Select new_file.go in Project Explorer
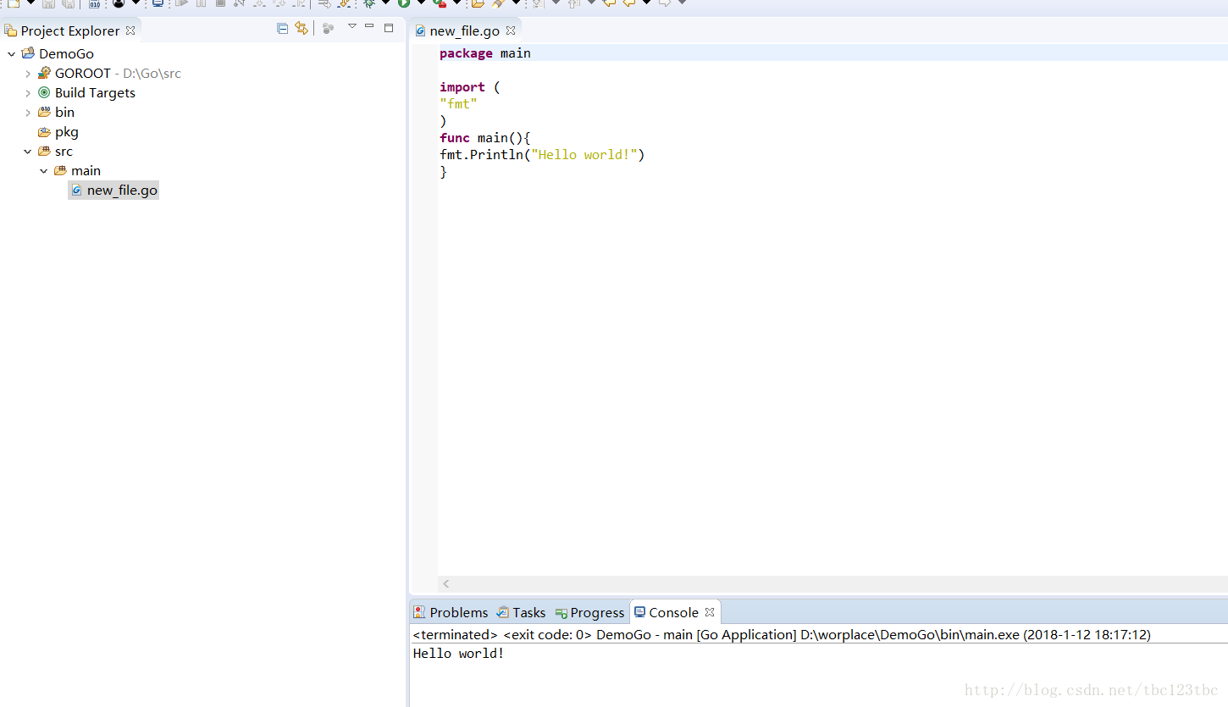This screenshot has height=707, width=1228. click(x=113, y=190)
